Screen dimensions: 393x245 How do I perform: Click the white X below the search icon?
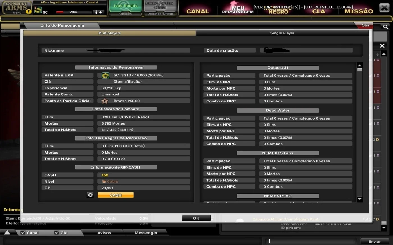point(382,46)
